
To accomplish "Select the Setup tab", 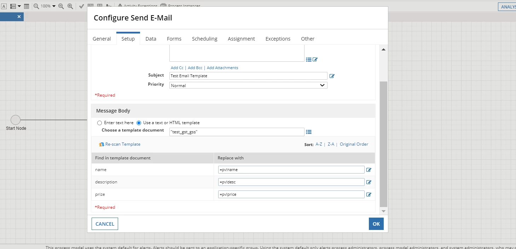I will point(128,39).
